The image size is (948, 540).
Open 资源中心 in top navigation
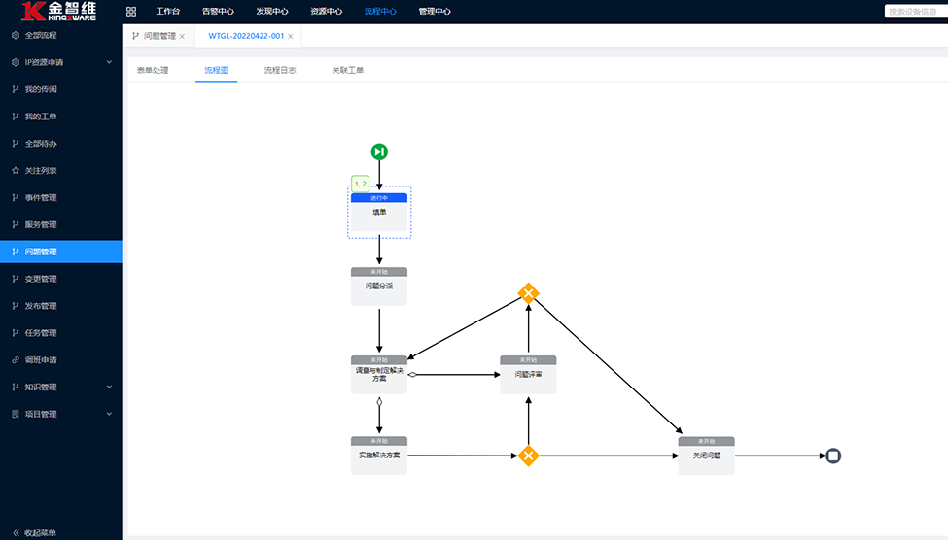click(x=327, y=12)
